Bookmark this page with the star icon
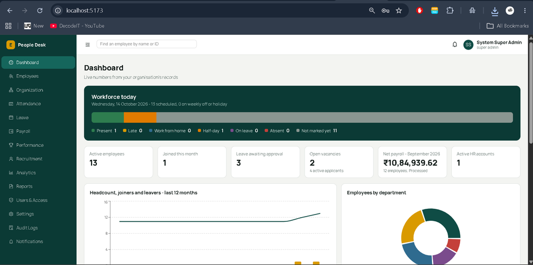Viewport: 533px width, 265px height. coord(399,10)
